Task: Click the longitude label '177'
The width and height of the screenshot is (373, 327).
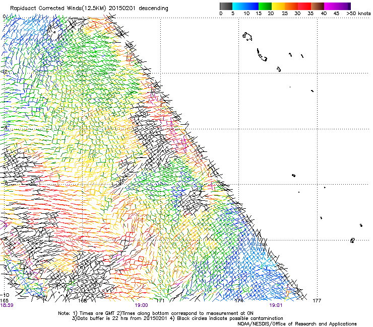Action: (317, 301)
